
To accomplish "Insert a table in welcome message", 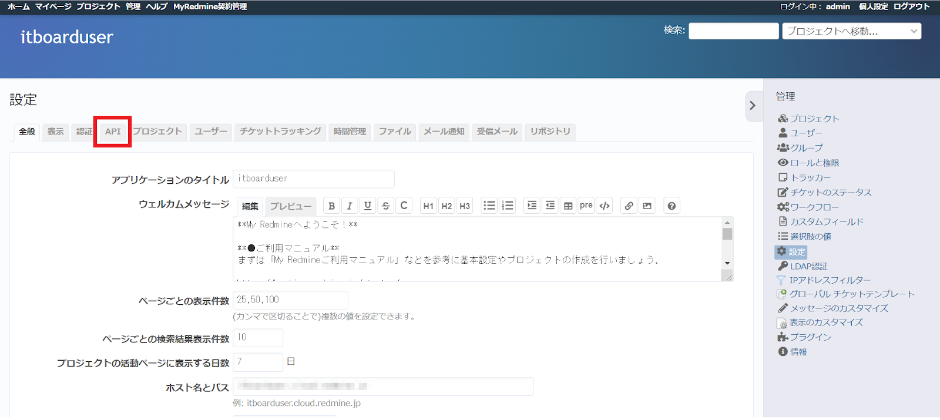I will 568,206.
